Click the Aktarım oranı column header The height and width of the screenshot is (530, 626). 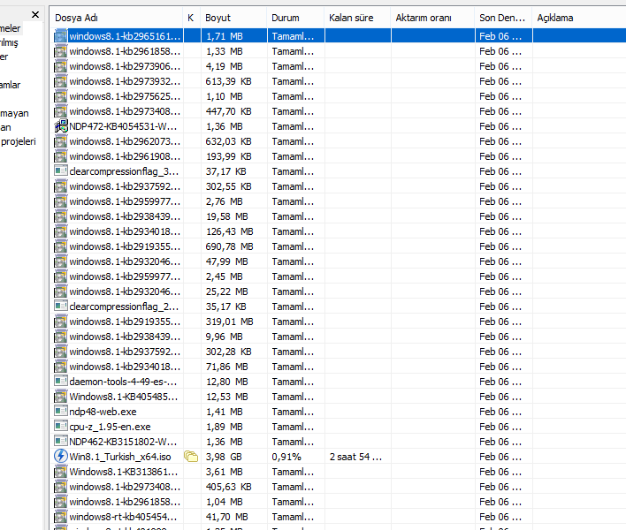tap(432, 18)
